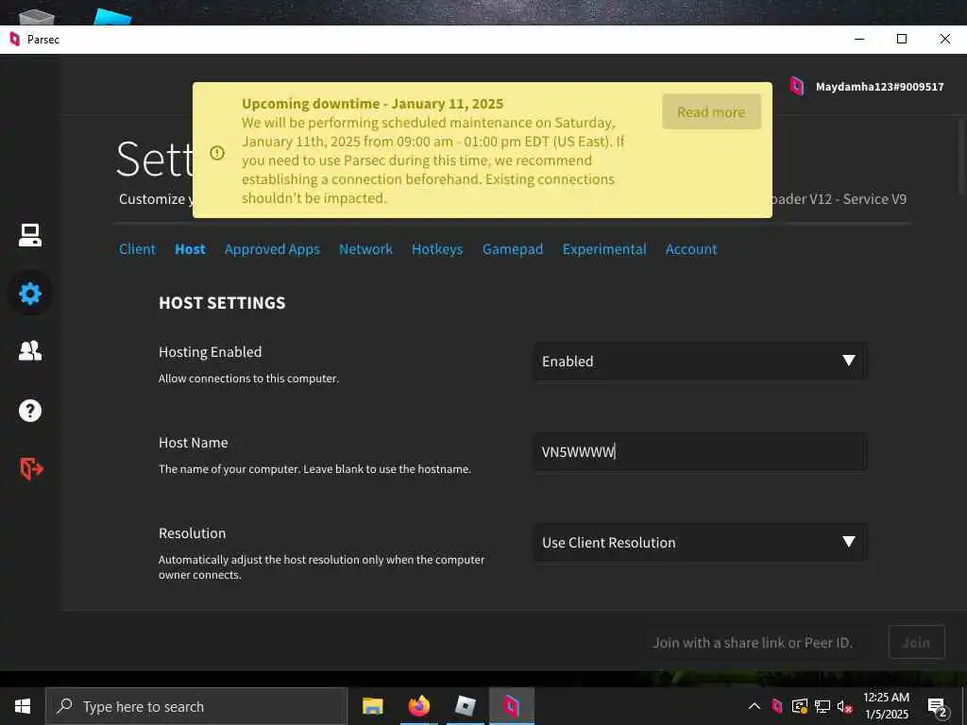Open the Friends icon in the sidebar
The width and height of the screenshot is (967, 725).
(29, 351)
